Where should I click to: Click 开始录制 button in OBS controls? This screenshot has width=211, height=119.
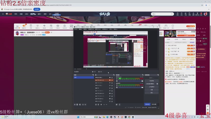point(151,81)
